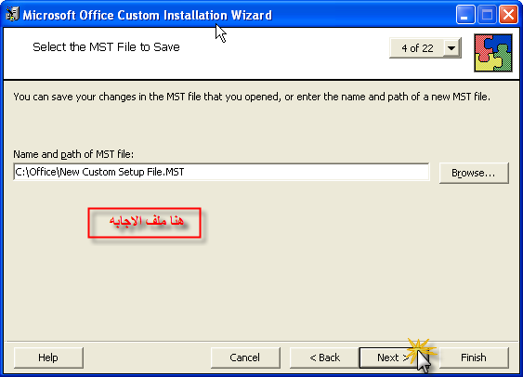523x377 pixels.
Task: Click the 'Select the MST File to Save' heading
Action: click(x=106, y=47)
